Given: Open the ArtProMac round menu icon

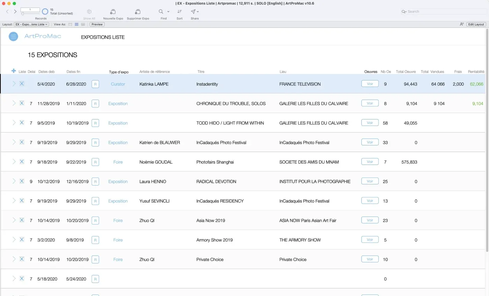Looking at the screenshot, I should [13, 36].
